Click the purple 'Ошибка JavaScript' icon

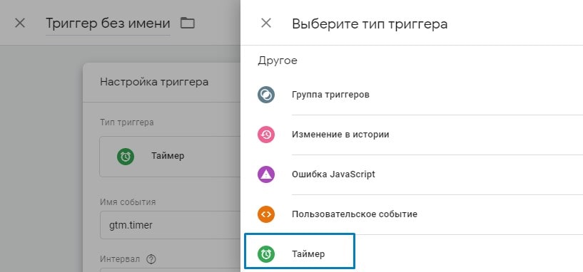coord(266,174)
